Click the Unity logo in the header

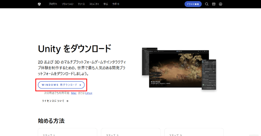point(39,4)
